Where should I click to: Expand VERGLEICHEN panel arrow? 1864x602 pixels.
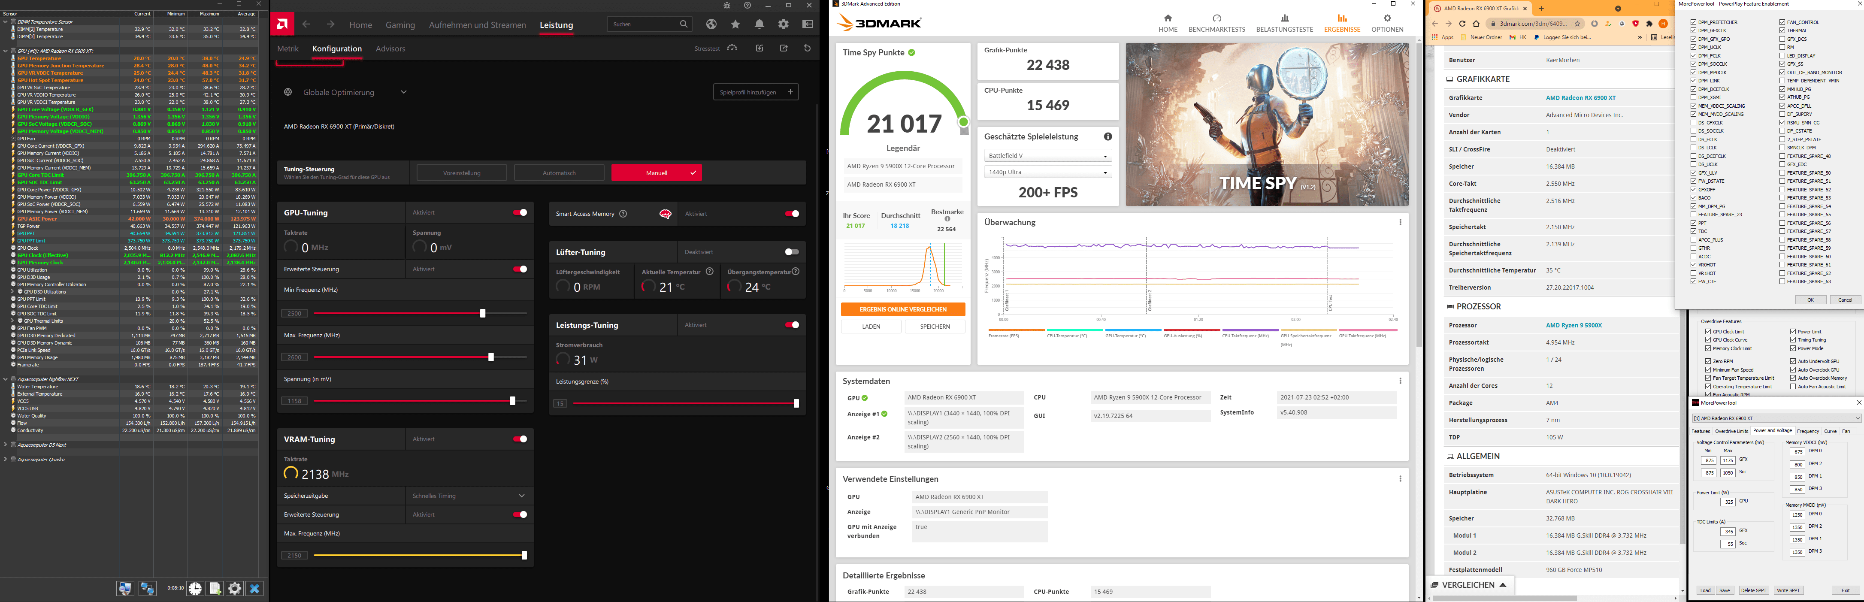pos(1503,585)
